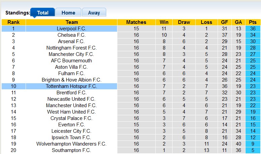
Task: Open Manchester City F.C. team link
Action: tap(71, 54)
